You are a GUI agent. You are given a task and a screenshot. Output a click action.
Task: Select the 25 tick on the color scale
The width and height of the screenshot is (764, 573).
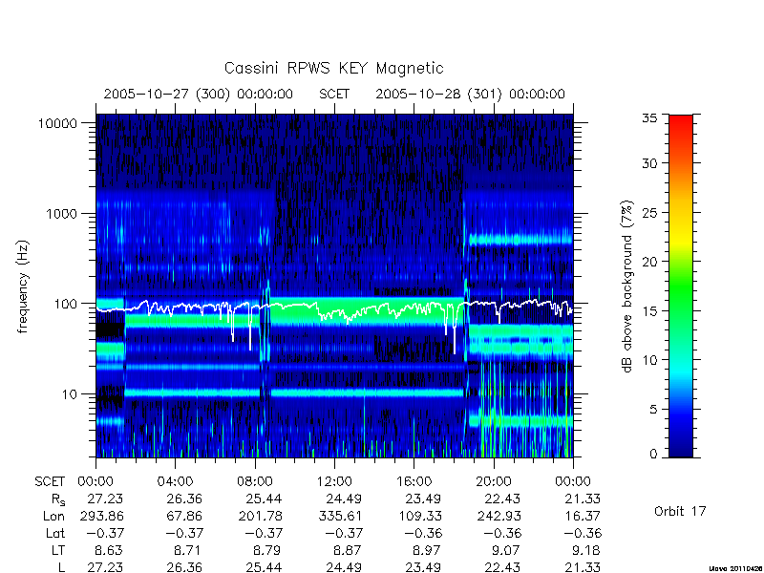coord(649,213)
